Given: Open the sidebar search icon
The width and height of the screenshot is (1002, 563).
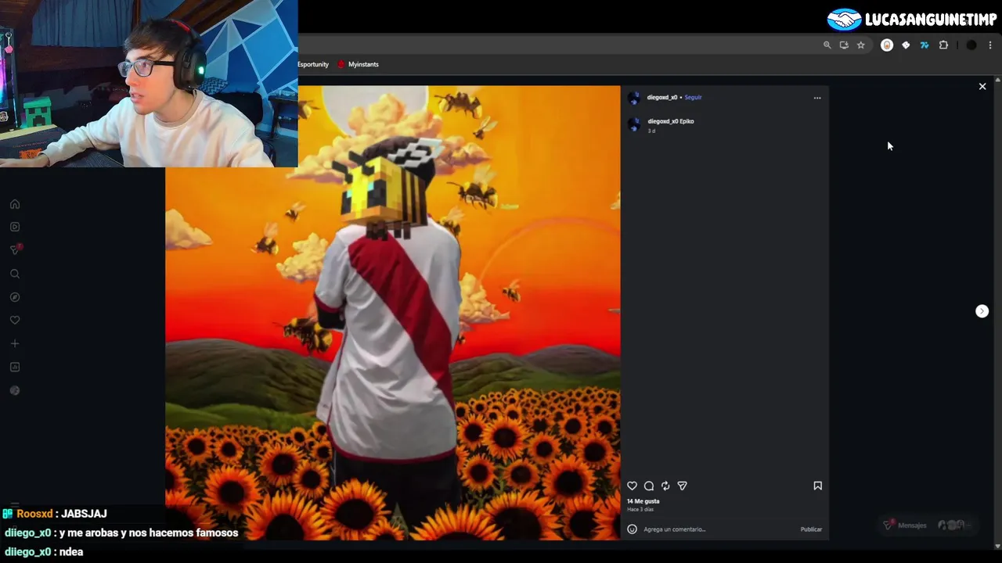Looking at the screenshot, I should (x=15, y=274).
